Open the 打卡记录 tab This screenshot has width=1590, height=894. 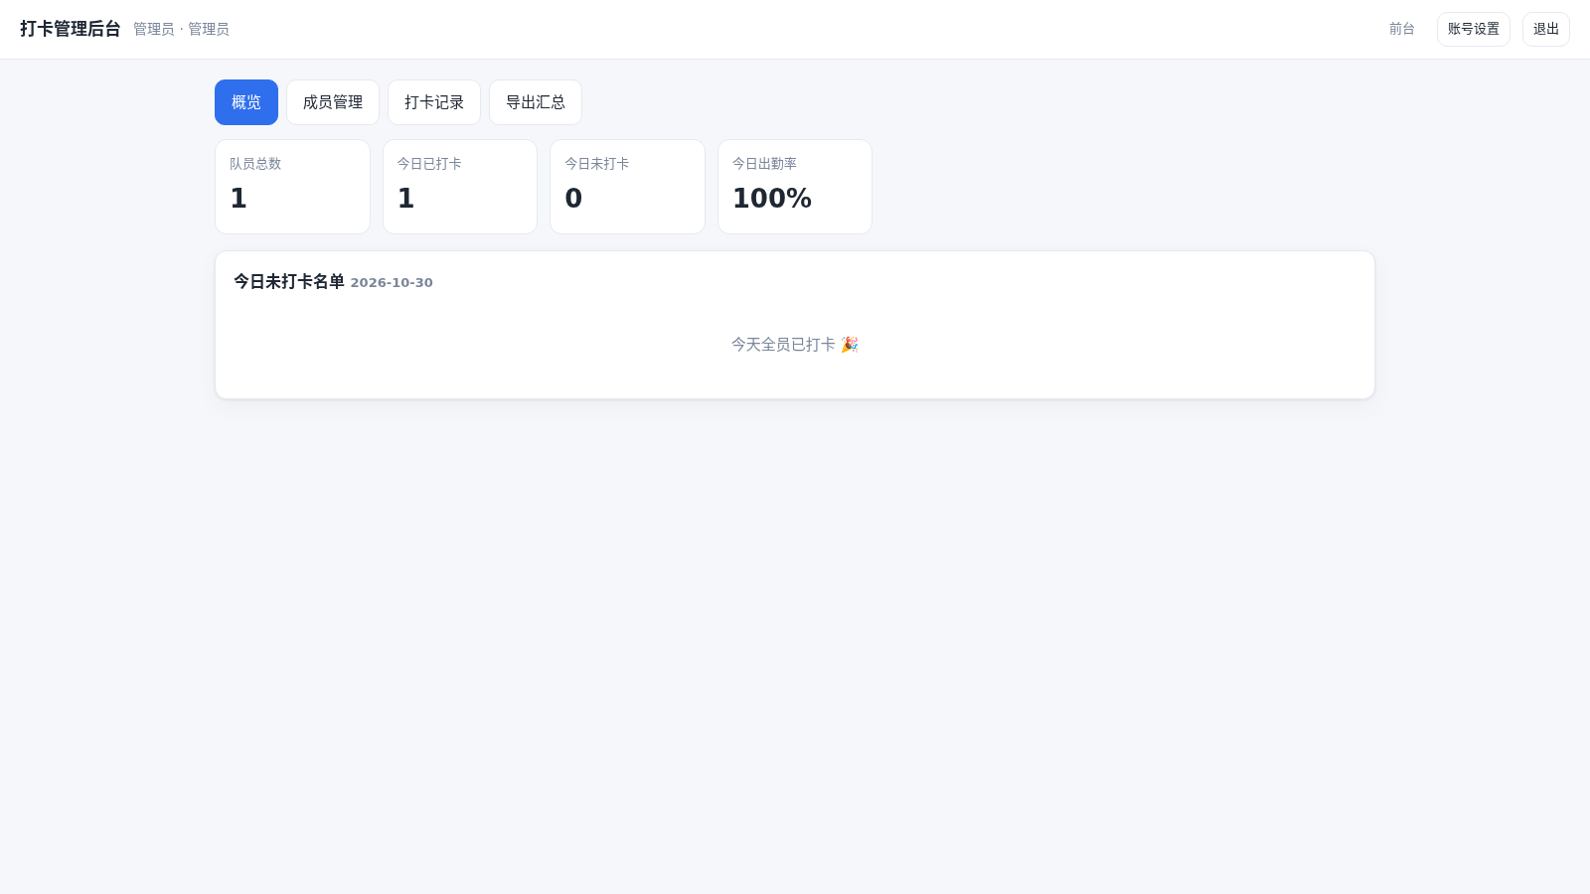coord(434,102)
